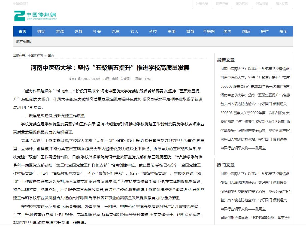Click the 中国侨报网 text at top left
The width and height of the screenshot is (306, 227).
21,4
